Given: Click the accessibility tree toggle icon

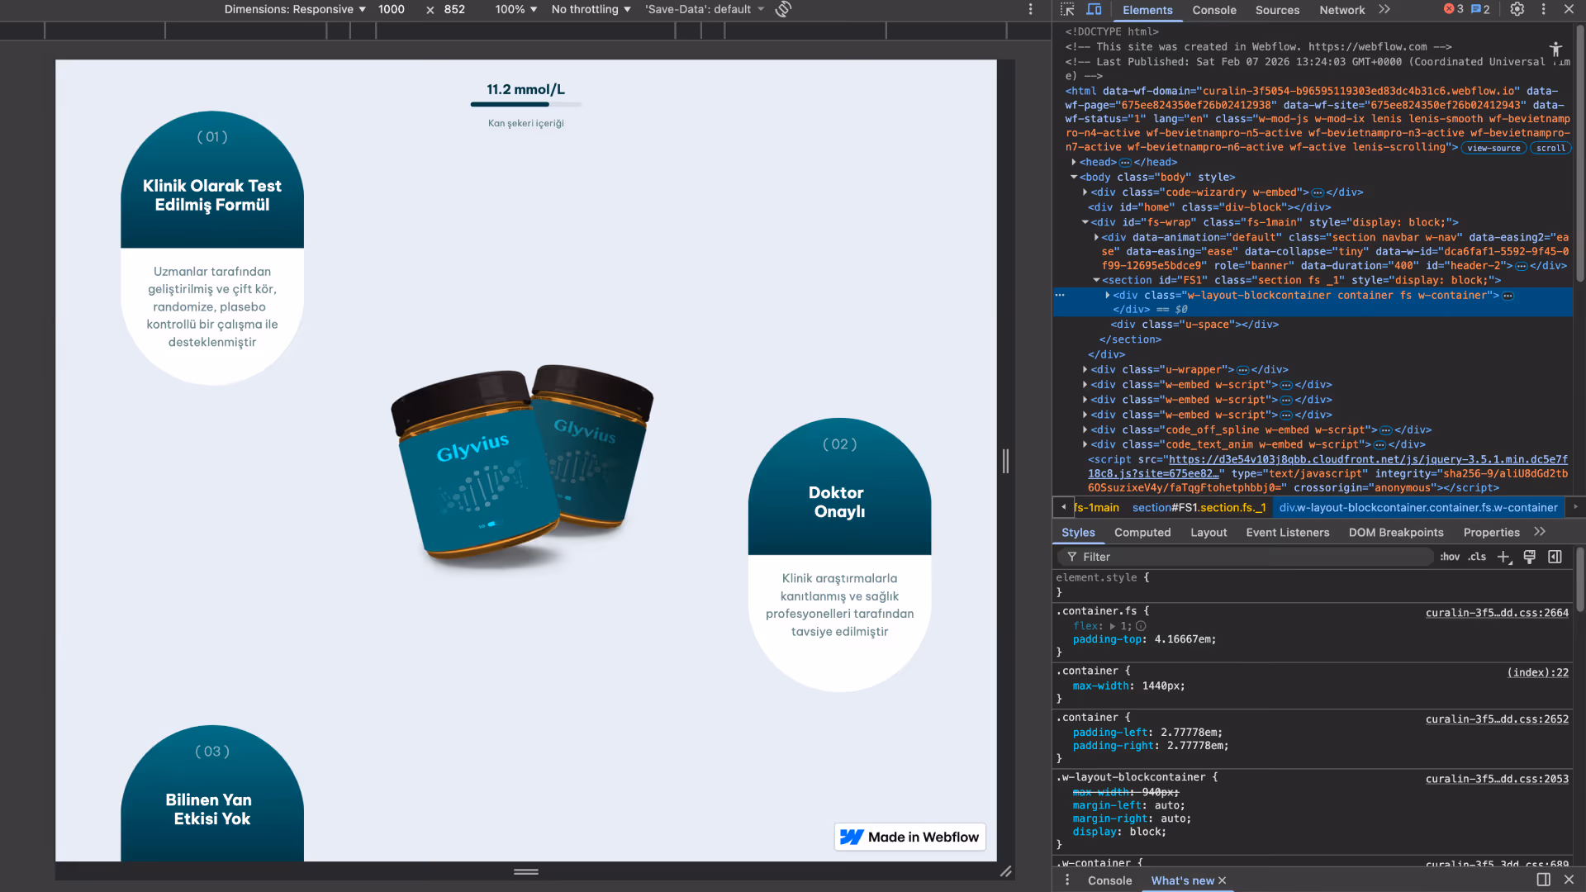Looking at the screenshot, I should [1555, 50].
